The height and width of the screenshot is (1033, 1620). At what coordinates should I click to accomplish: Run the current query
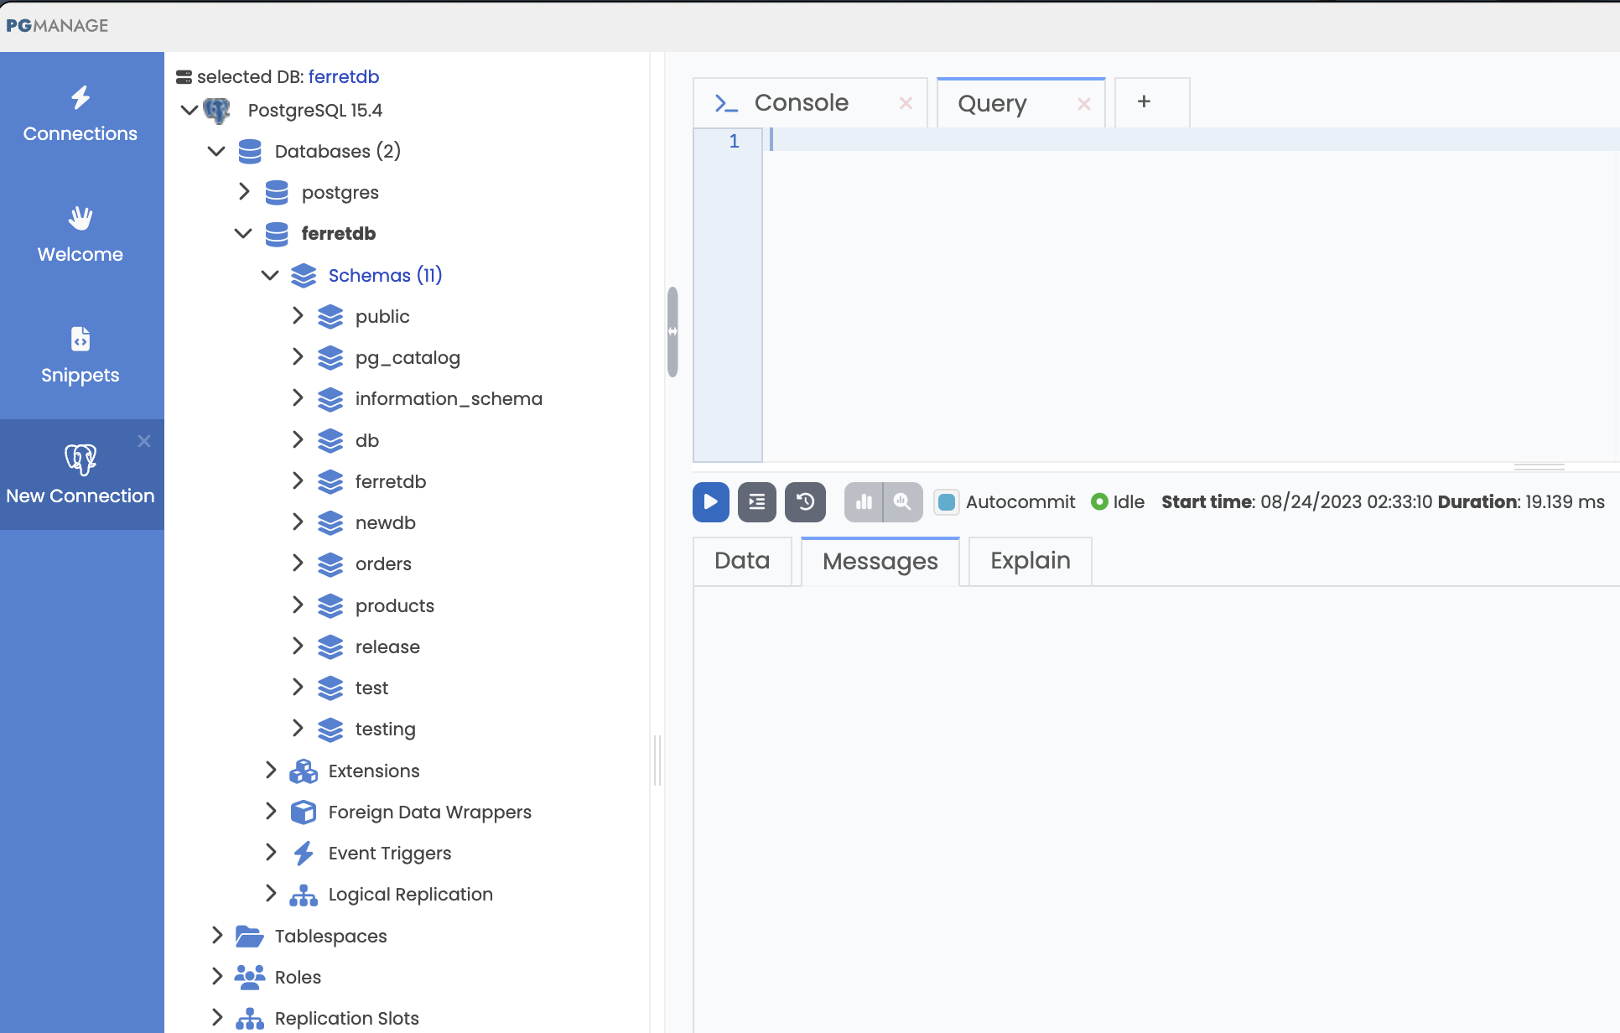(710, 501)
